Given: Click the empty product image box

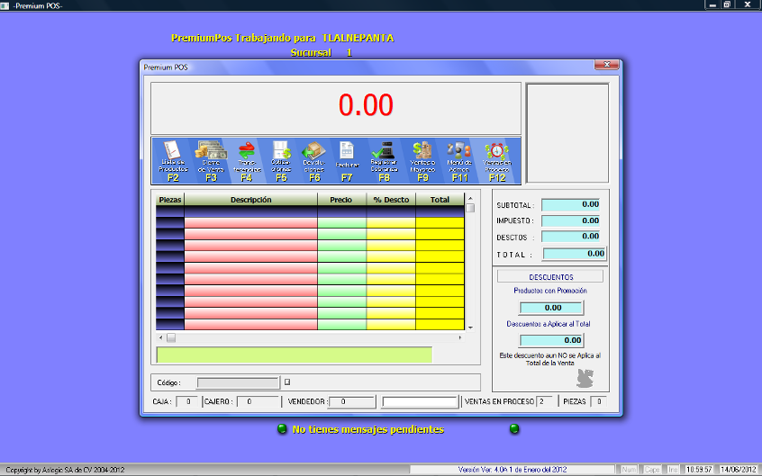Looking at the screenshot, I should (567, 133).
